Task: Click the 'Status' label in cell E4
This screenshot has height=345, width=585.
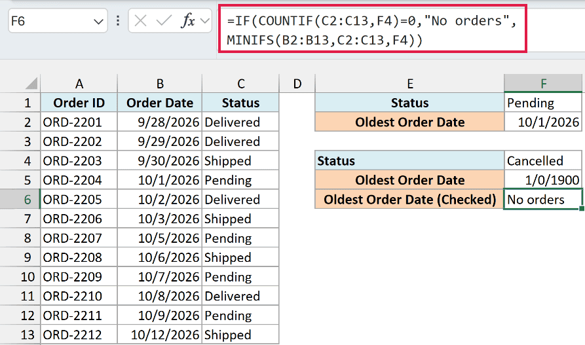Action: [409, 161]
